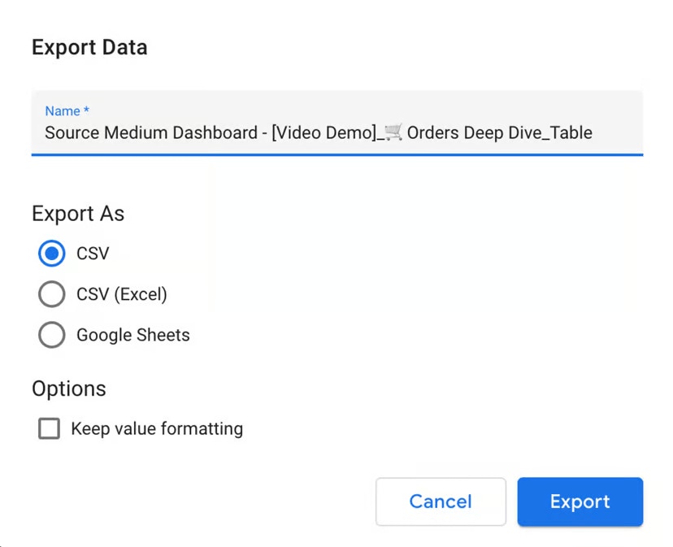Click the Options section heading

click(68, 389)
